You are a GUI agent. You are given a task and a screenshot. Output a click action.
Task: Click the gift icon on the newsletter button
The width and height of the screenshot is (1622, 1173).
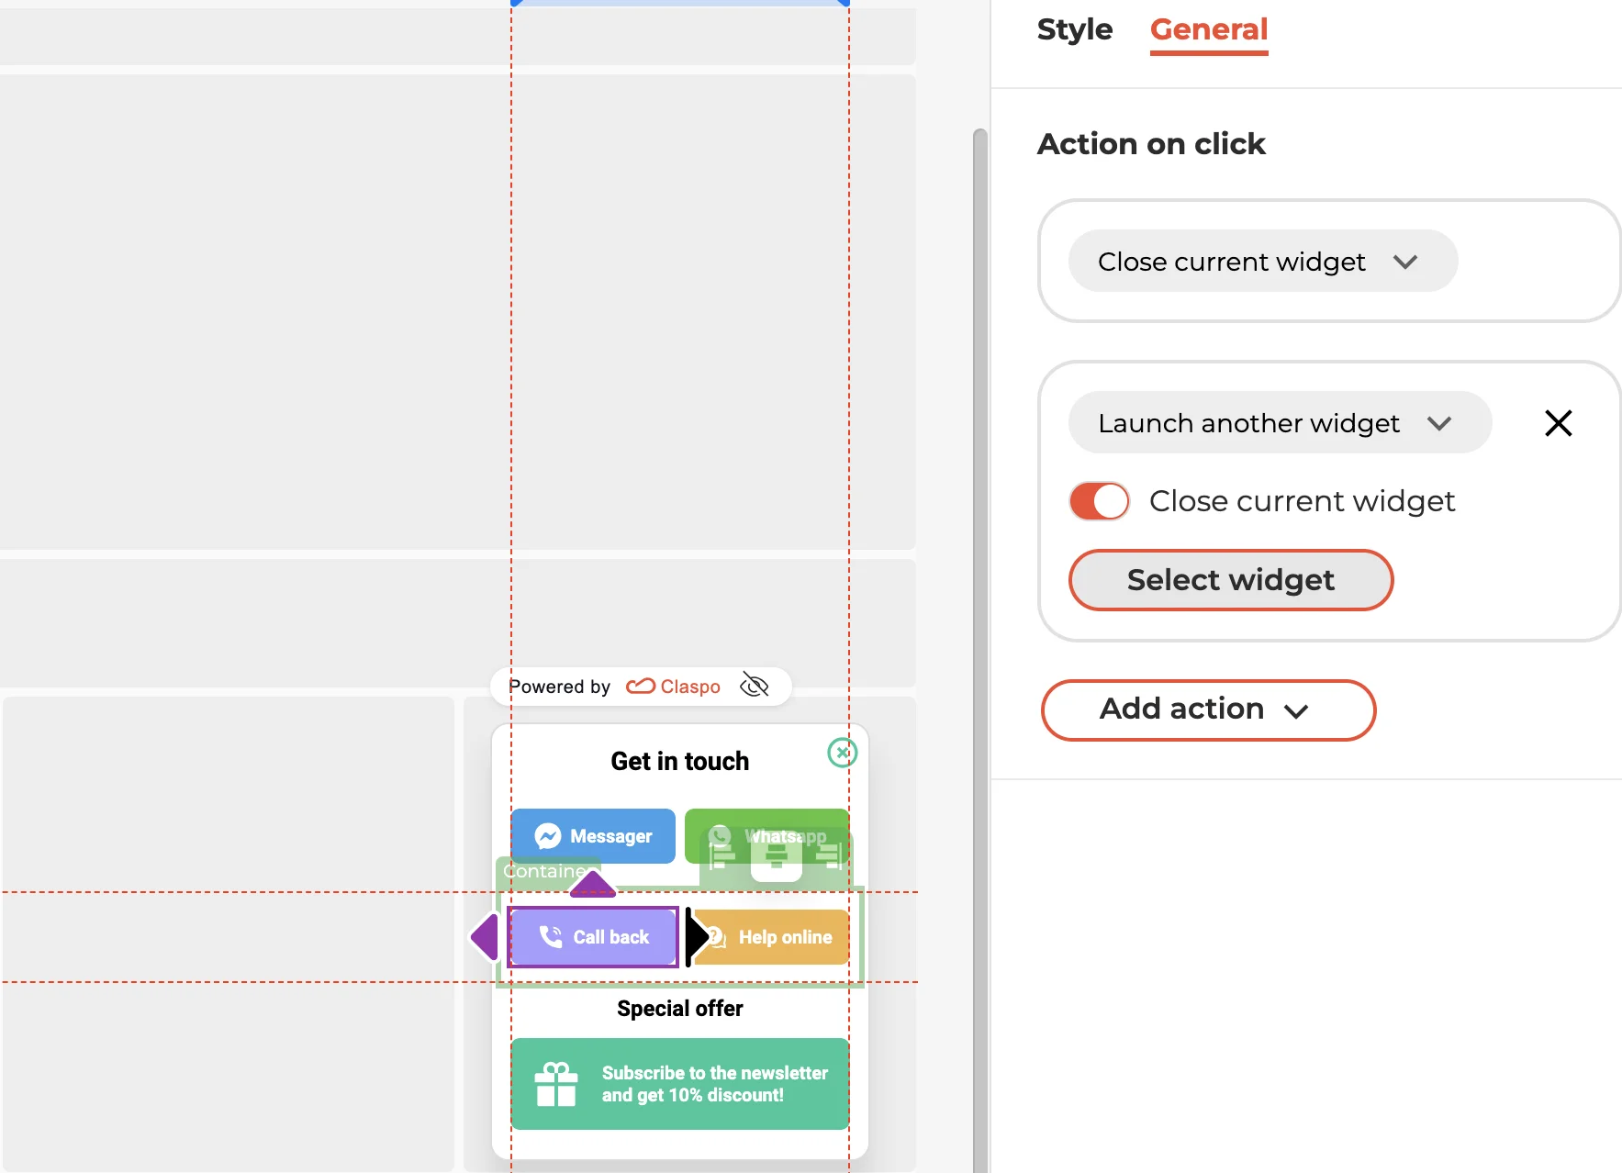(556, 1083)
